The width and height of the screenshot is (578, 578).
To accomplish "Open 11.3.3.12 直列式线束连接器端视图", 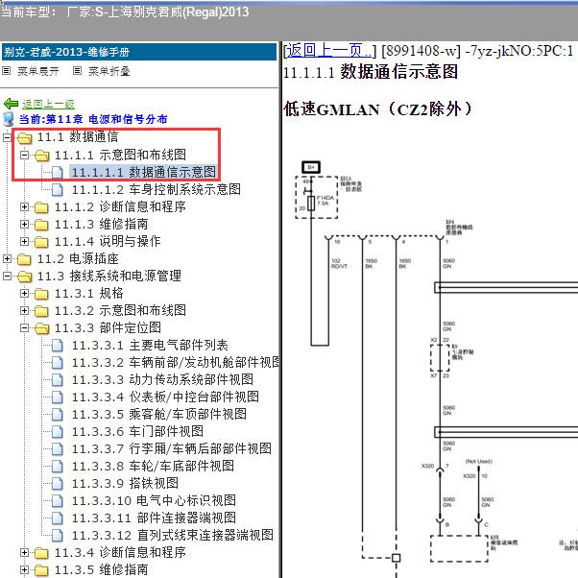I will tap(173, 536).
